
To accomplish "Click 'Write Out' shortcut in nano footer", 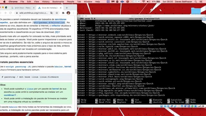I will [103, 100].
